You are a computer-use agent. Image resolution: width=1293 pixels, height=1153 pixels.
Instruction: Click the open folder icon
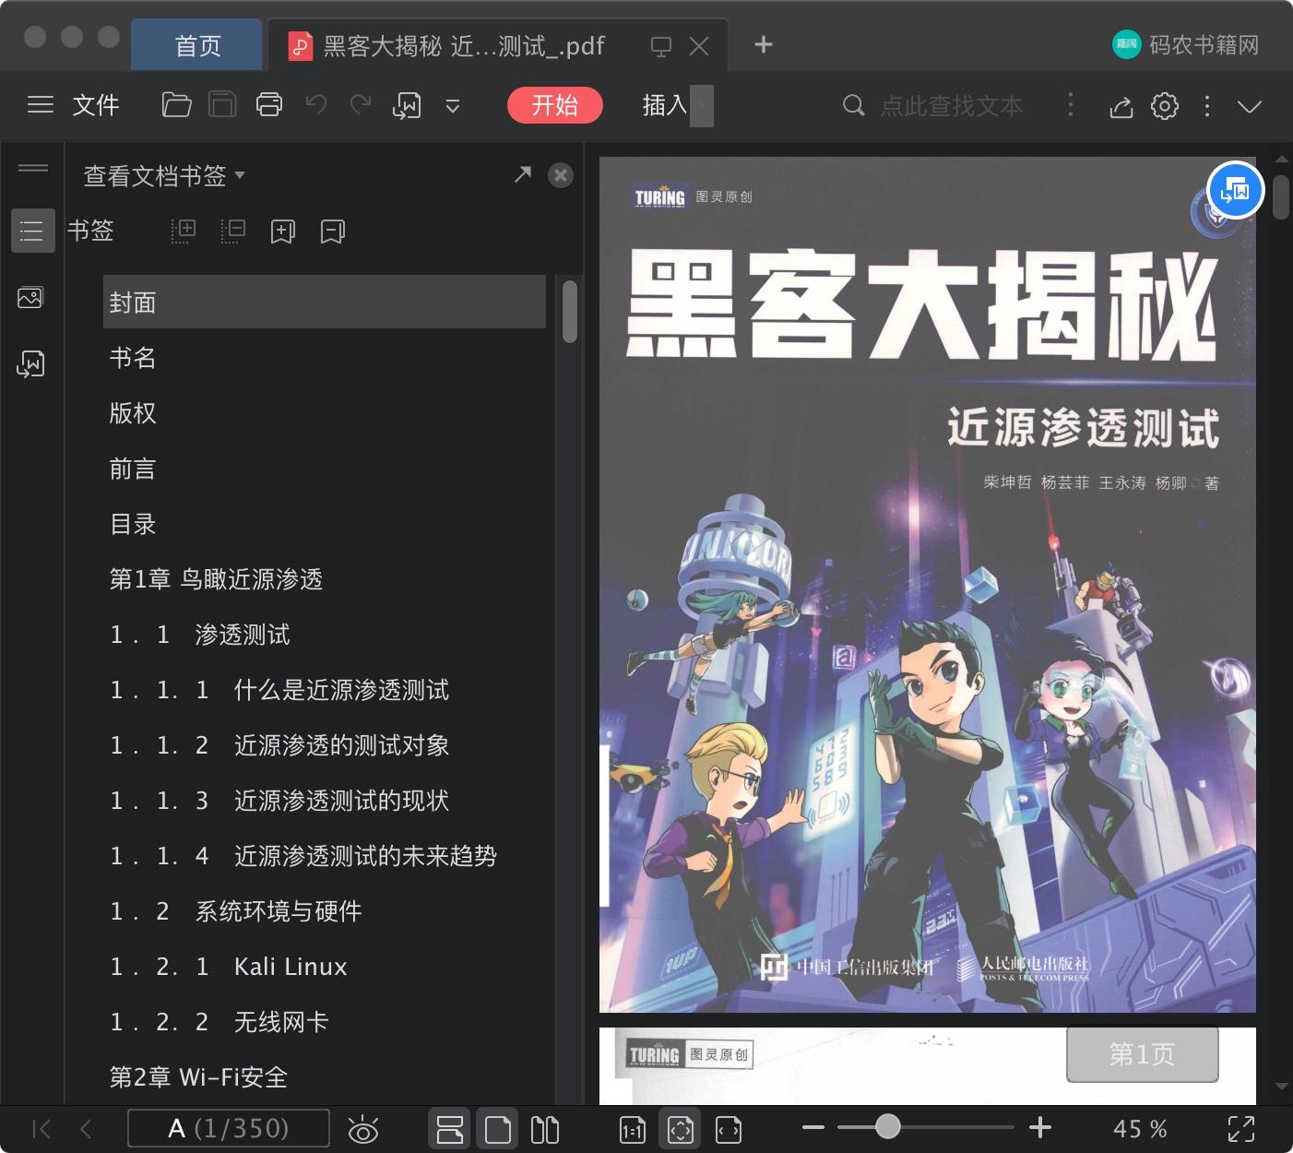click(176, 105)
